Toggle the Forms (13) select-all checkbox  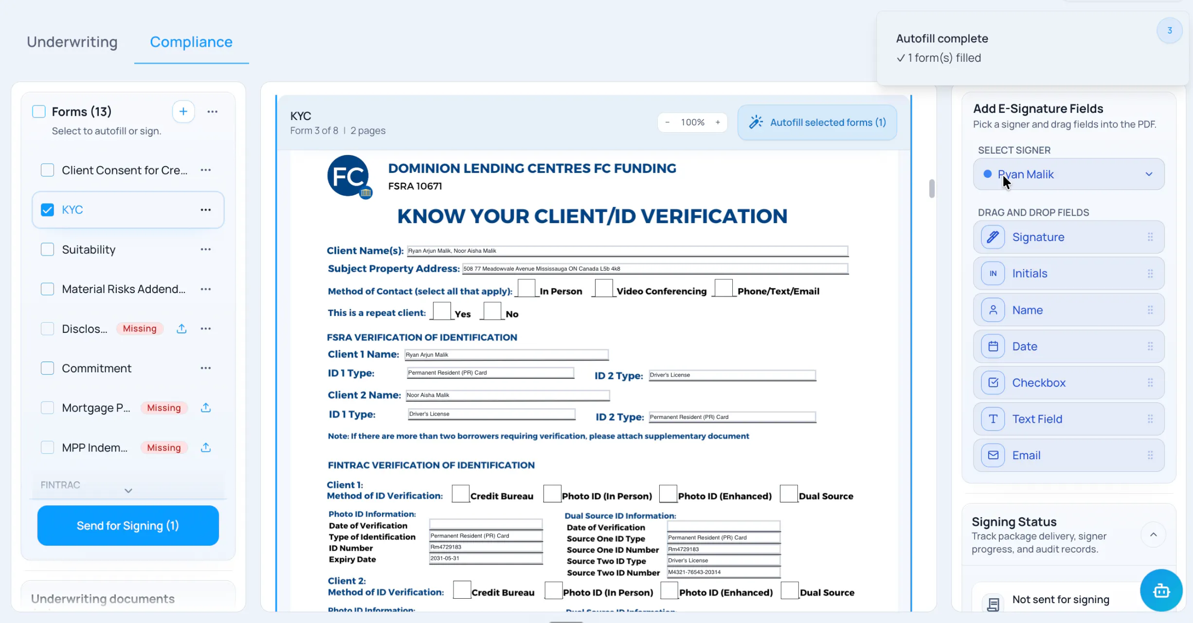point(39,112)
